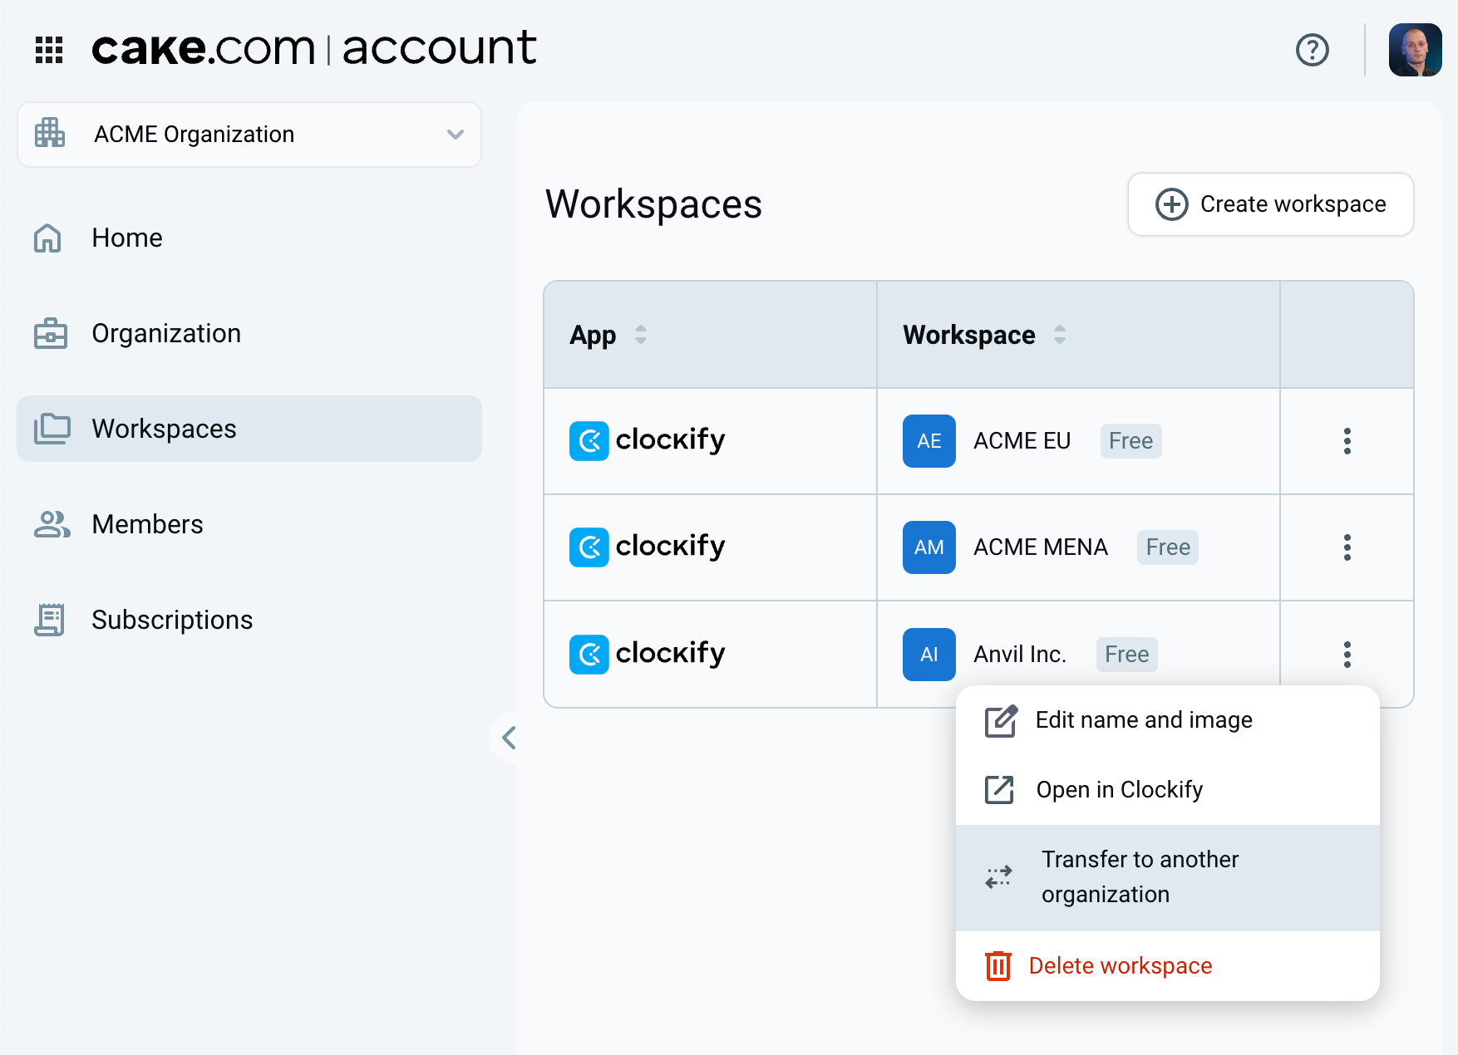Open Organization in sidebar
The height and width of the screenshot is (1055, 1458).
249,333
